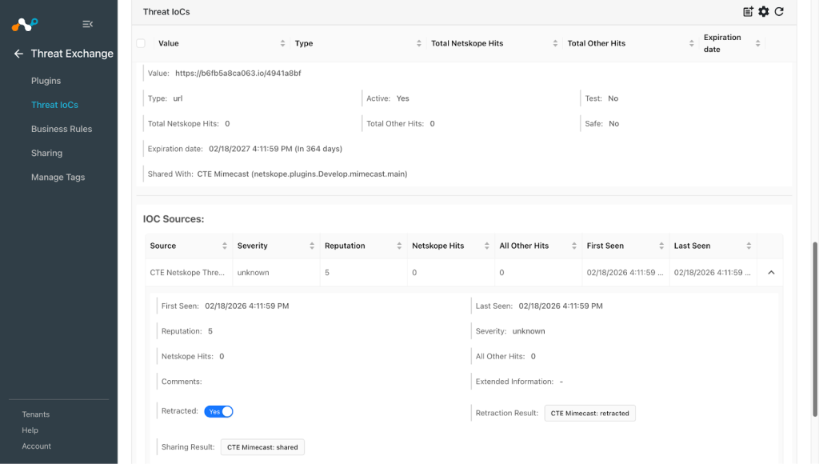Sort IOC Sources by Reputation
819x464 pixels.
click(399, 246)
